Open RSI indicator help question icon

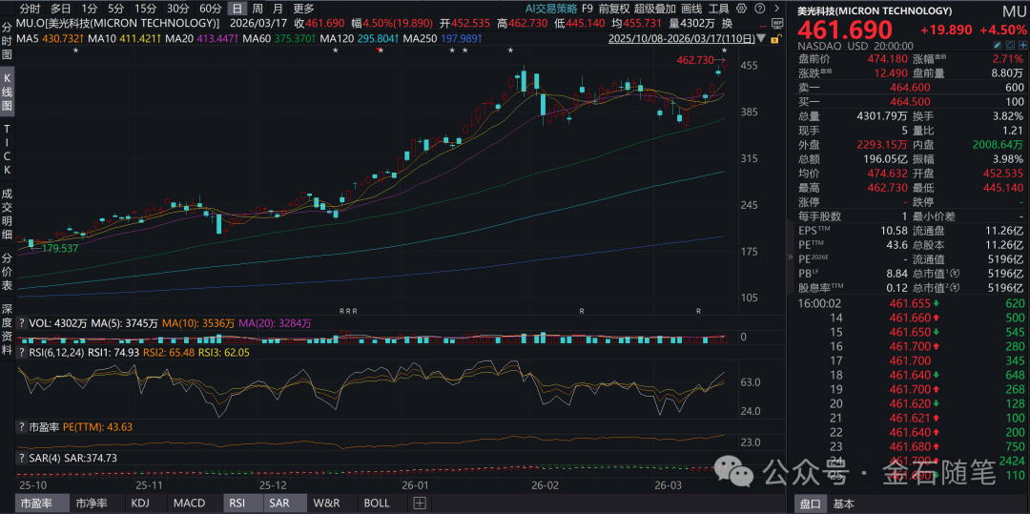click(x=22, y=353)
